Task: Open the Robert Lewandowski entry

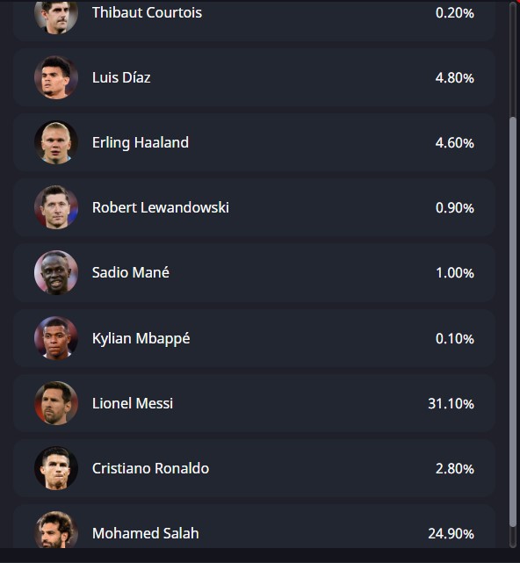Action: (254, 207)
